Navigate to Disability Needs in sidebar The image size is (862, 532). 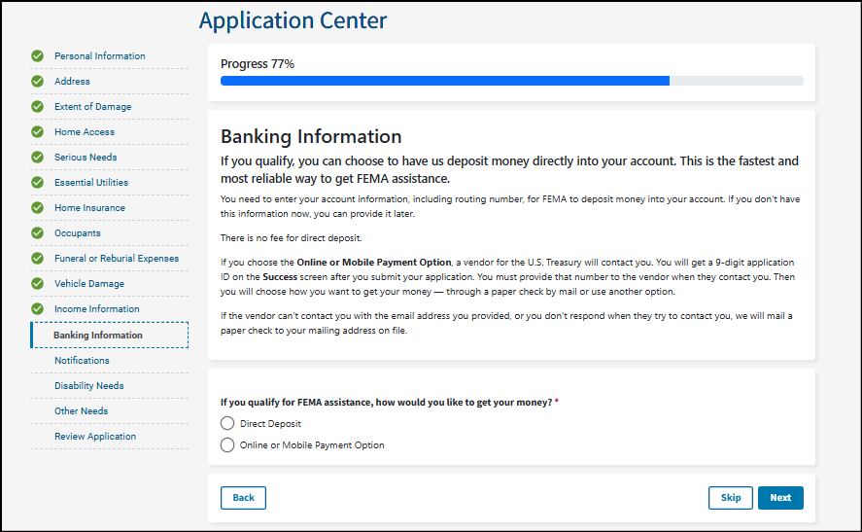click(88, 386)
